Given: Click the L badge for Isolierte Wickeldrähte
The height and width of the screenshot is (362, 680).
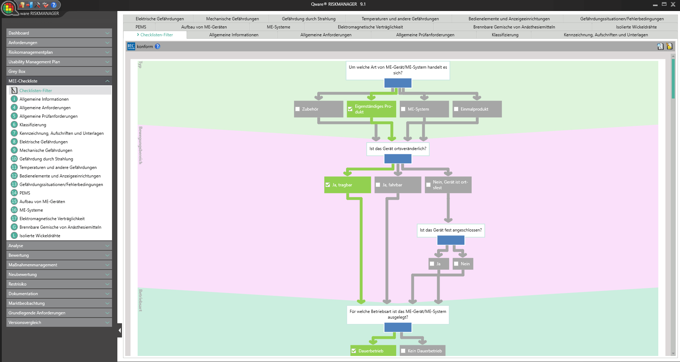Looking at the screenshot, I should (x=14, y=235).
